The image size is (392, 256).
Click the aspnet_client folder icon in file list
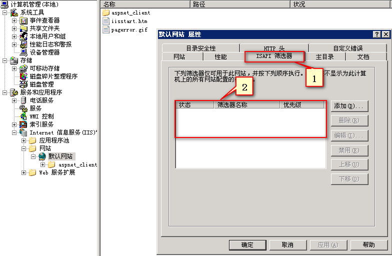[x=106, y=12]
